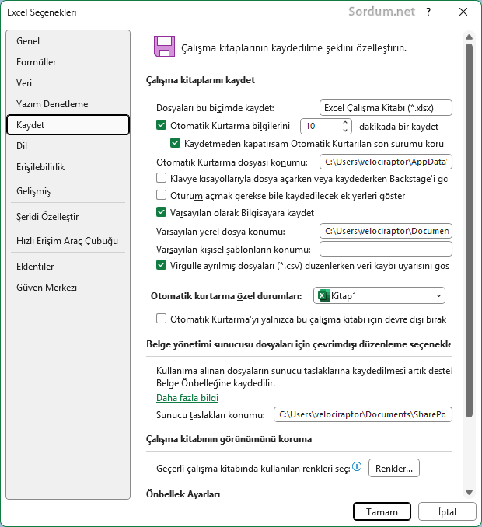Open Hızlı Erişim Araç Çubuğu category
Screen dimensions: 482x527
68,241
